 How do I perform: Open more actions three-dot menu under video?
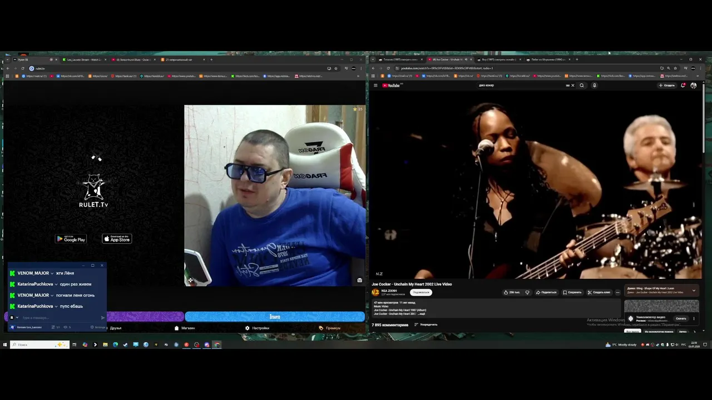click(617, 292)
